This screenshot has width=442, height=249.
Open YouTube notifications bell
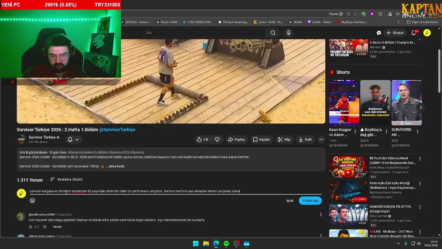pos(414,33)
